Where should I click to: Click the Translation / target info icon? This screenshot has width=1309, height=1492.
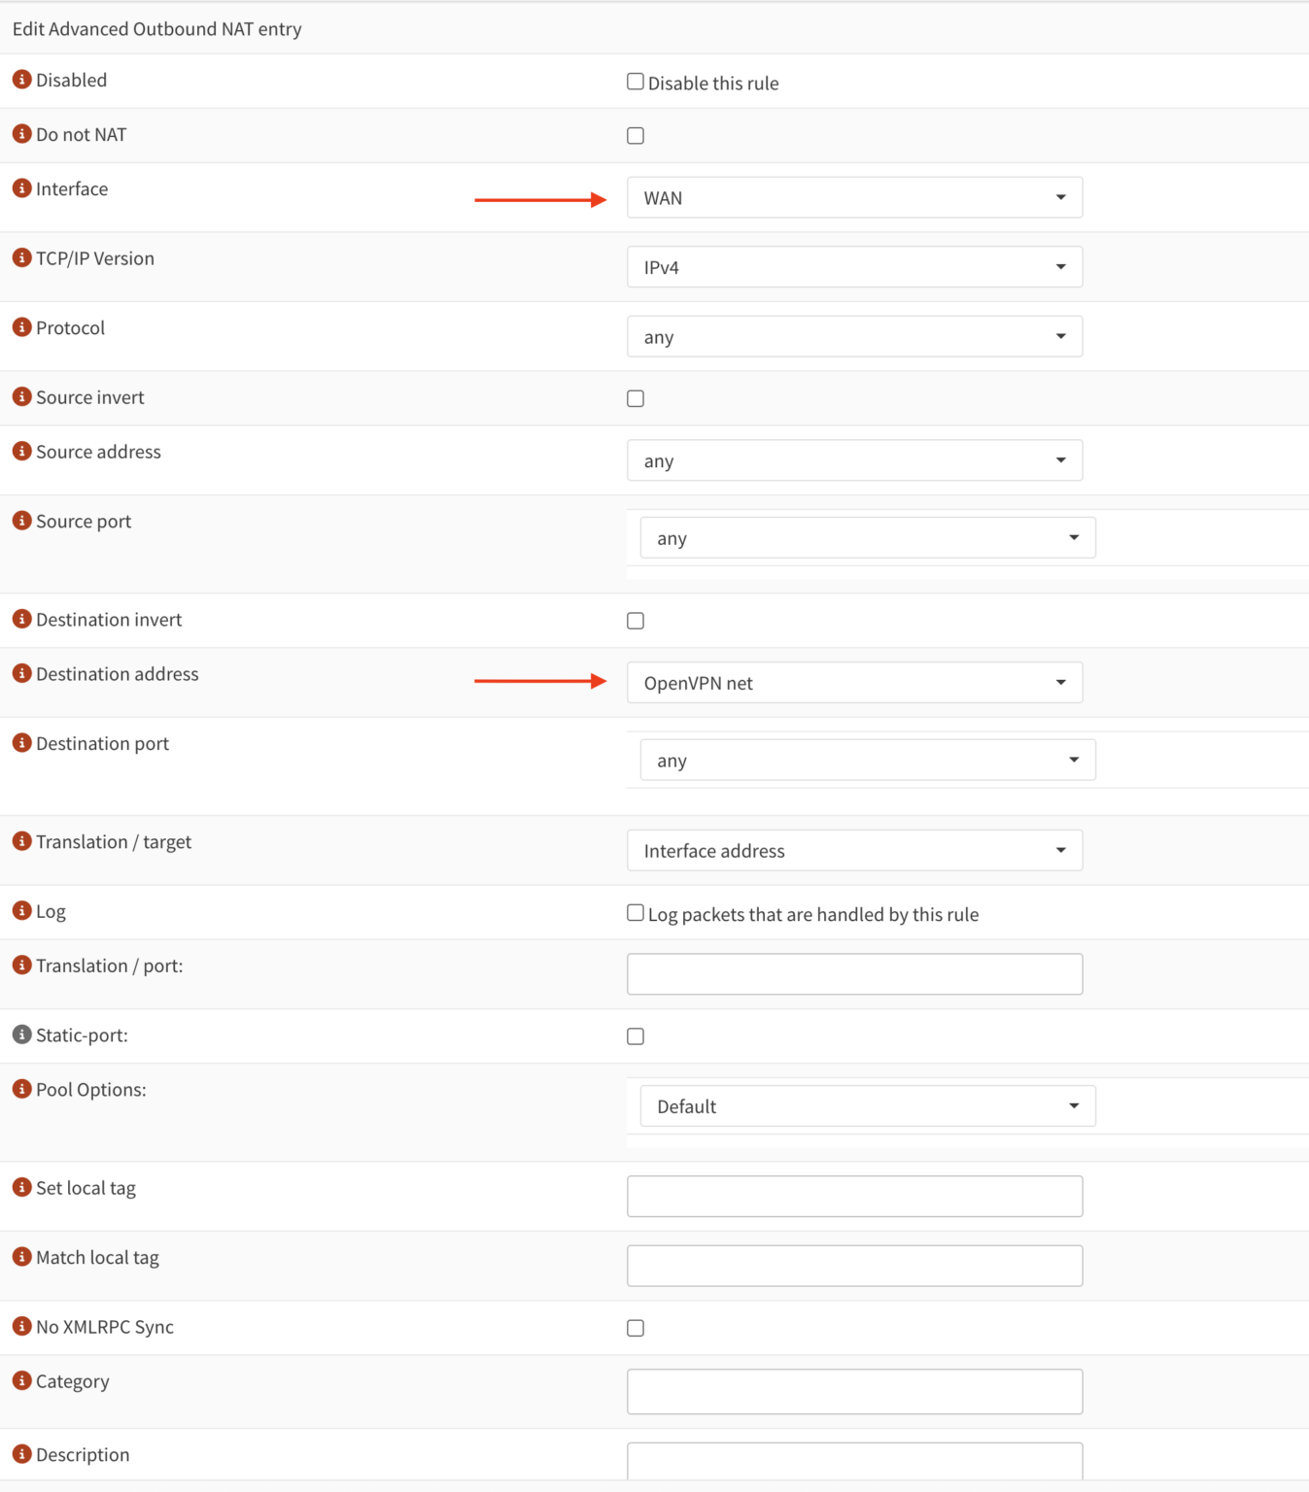(21, 841)
